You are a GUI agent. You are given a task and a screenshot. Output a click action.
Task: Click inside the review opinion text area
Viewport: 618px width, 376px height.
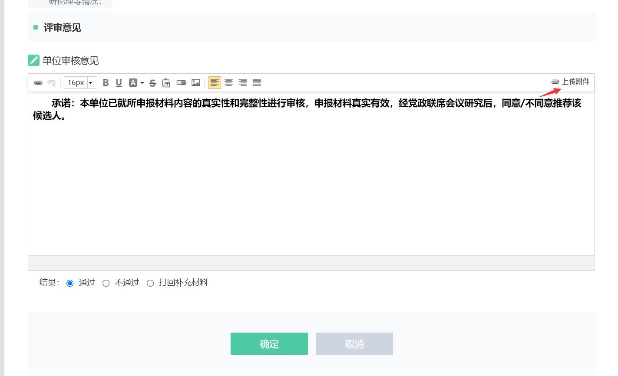coord(311,182)
